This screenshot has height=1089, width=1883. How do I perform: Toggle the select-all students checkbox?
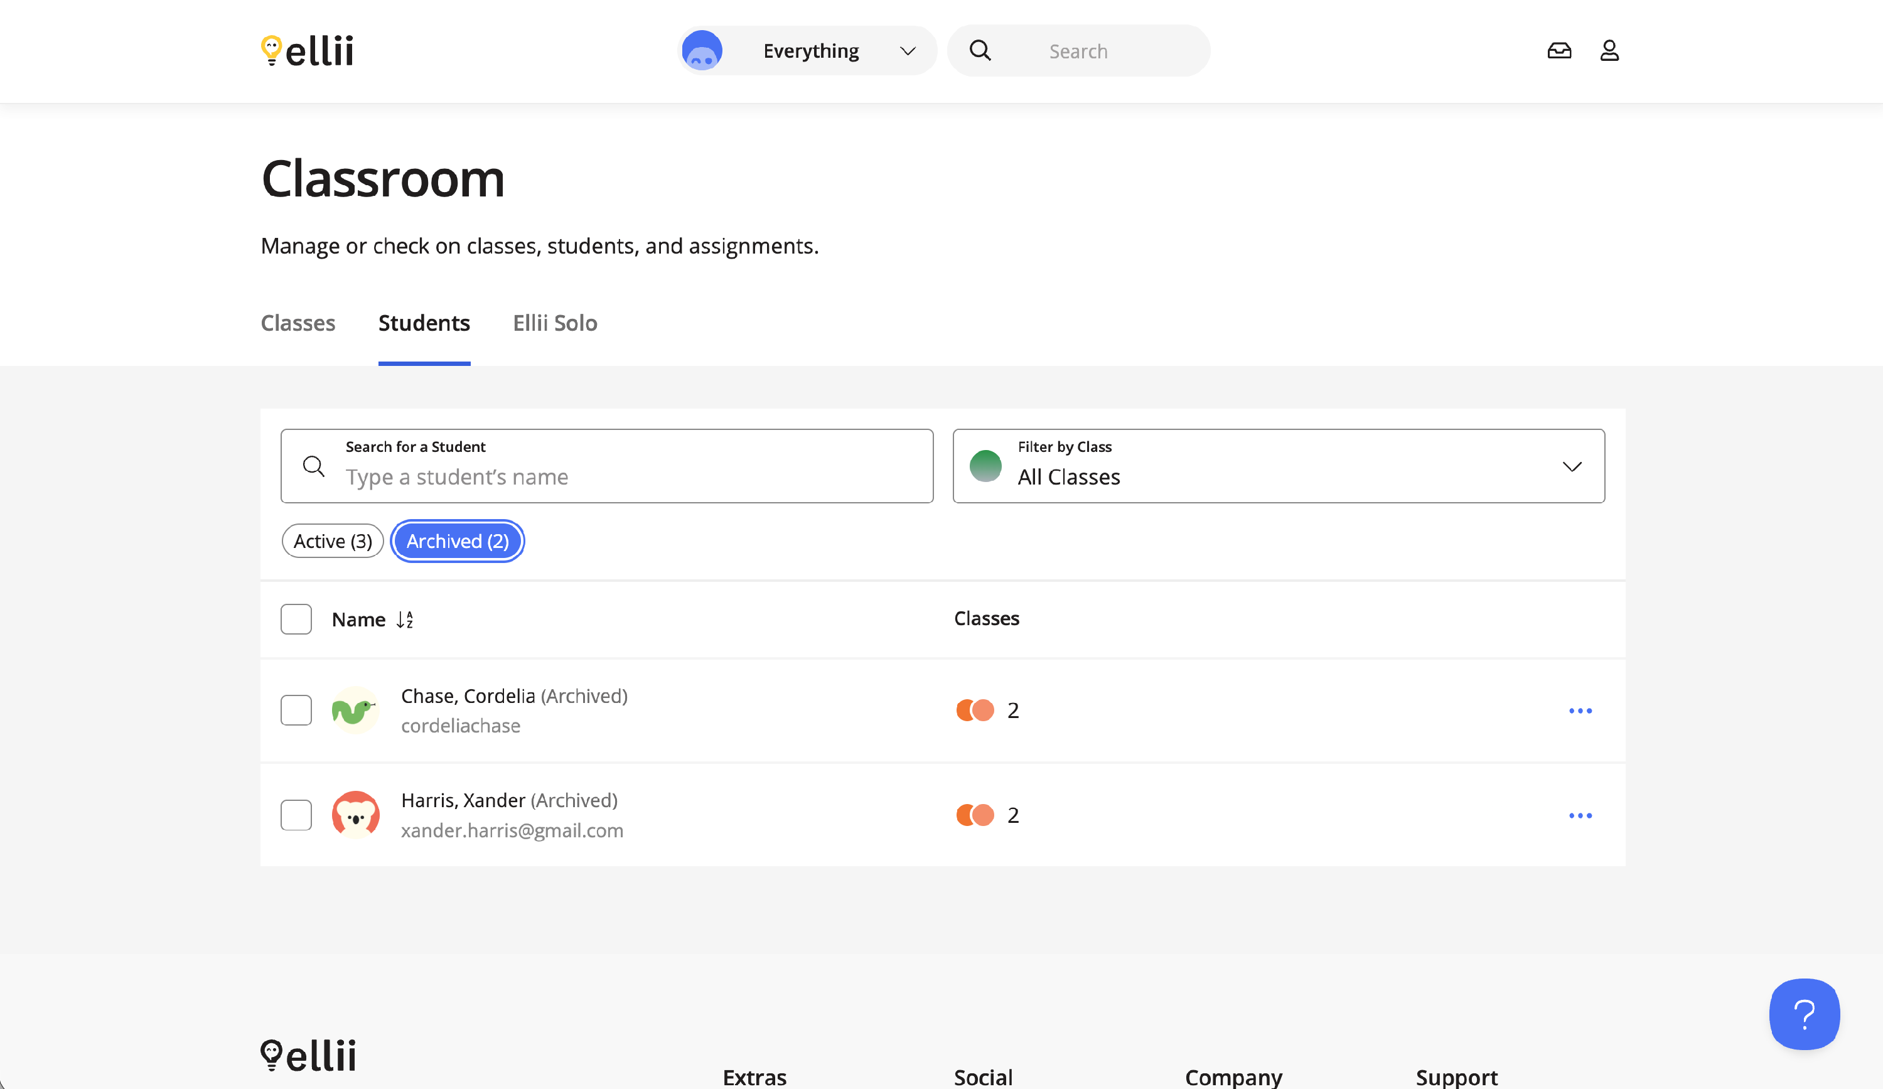click(x=296, y=620)
